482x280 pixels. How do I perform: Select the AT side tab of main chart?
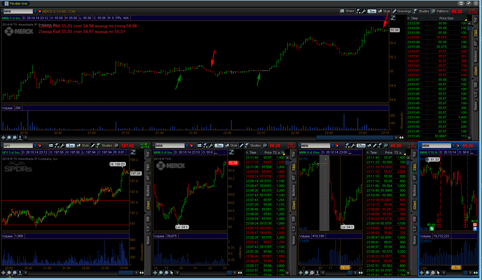point(476,43)
